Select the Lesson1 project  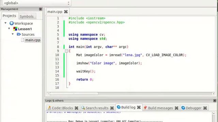pos(25,29)
